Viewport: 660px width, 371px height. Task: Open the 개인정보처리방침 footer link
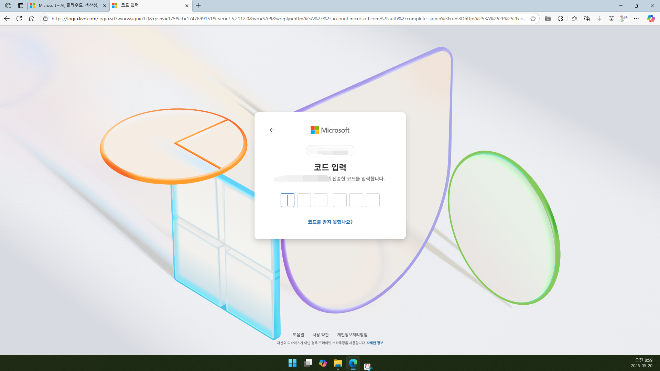click(352, 335)
